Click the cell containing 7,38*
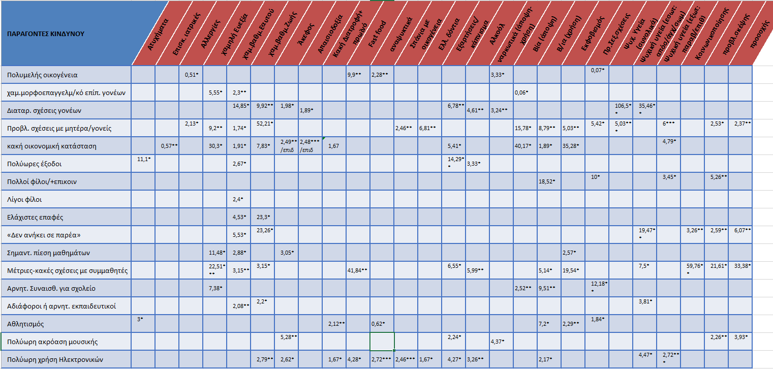The width and height of the screenshot is (773, 369). click(x=215, y=288)
